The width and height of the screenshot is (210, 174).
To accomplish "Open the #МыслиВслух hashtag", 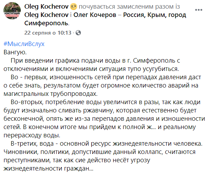I will point(24,44).
